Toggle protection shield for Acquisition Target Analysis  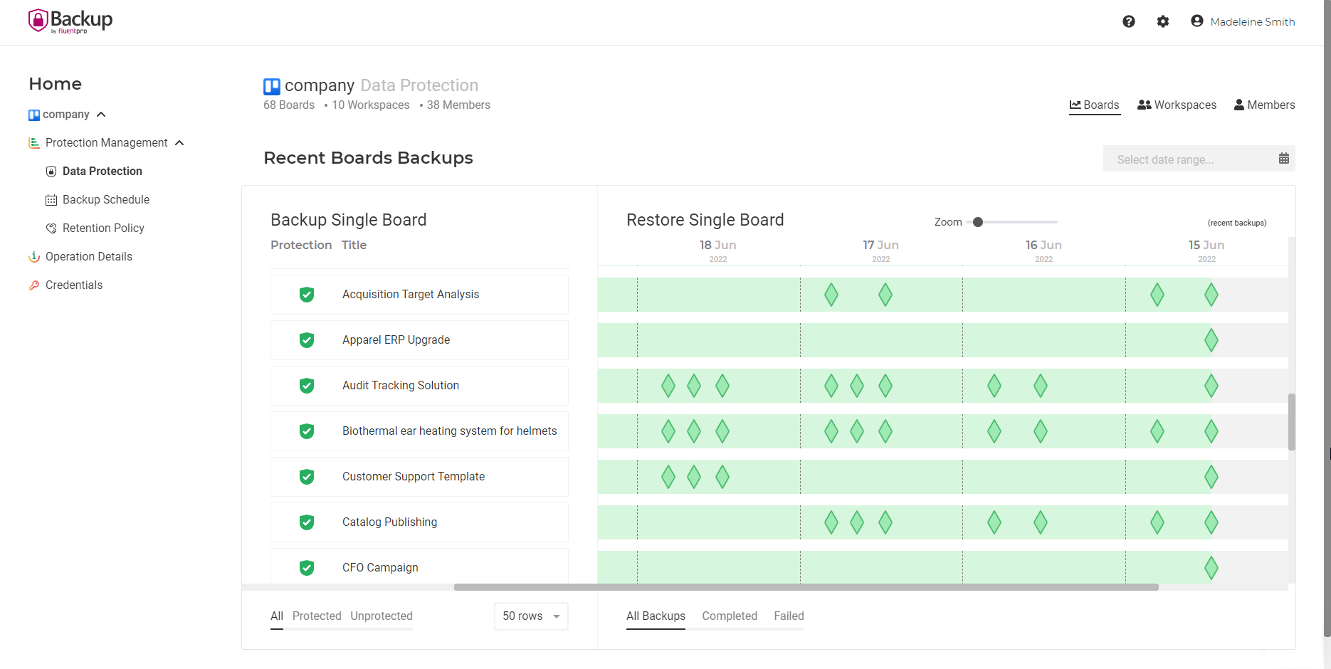307,295
